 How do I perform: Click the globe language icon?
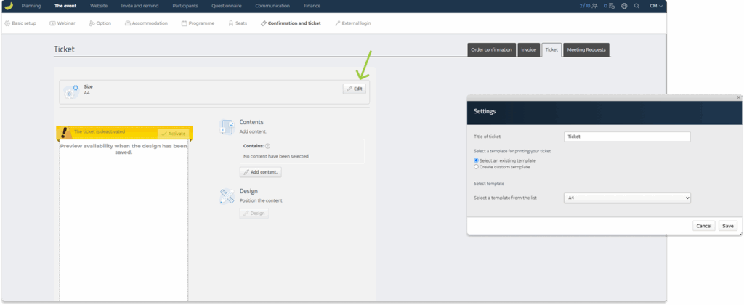[x=624, y=6]
